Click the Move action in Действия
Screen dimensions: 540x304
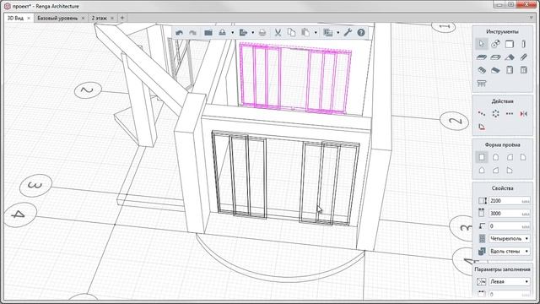(482, 114)
